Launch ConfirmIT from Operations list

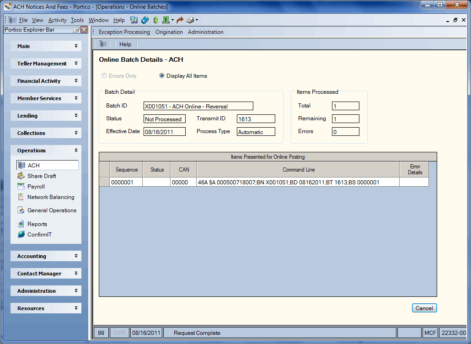(39, 235)
